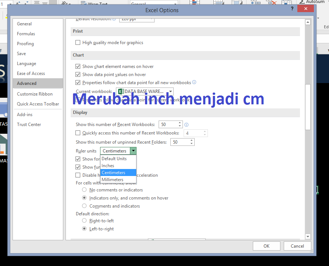Open Ease of Access category
The width and height of the screenshot is (329, 266).
click(38, 73)
